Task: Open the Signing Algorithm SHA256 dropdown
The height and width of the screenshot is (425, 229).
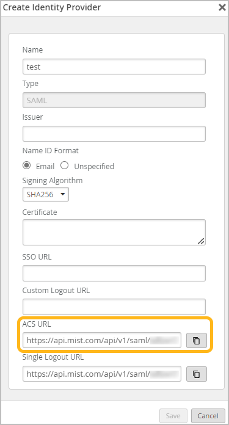Action: 46,194
